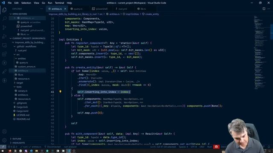Click Spaces: 4 indentation in status bar

tap(183, 147)
